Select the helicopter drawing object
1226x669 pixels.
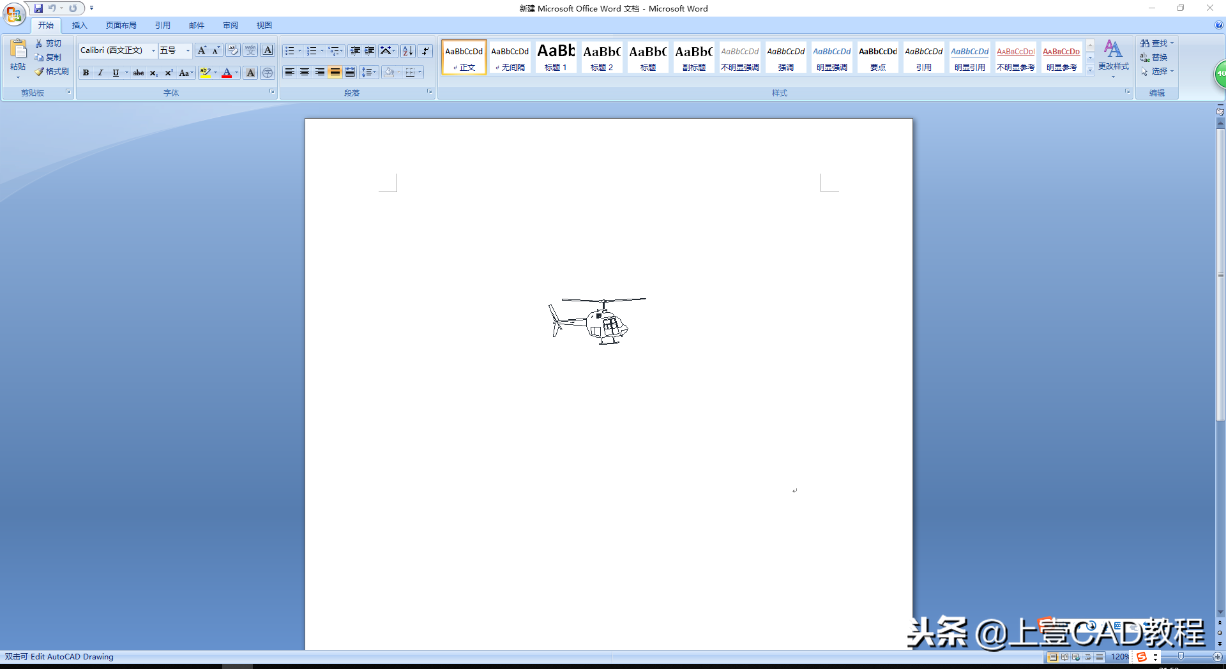[597, 321]
